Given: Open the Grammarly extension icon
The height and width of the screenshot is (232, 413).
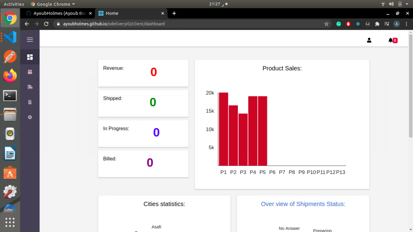Looking at the screenshot, I should click(339, 24).
